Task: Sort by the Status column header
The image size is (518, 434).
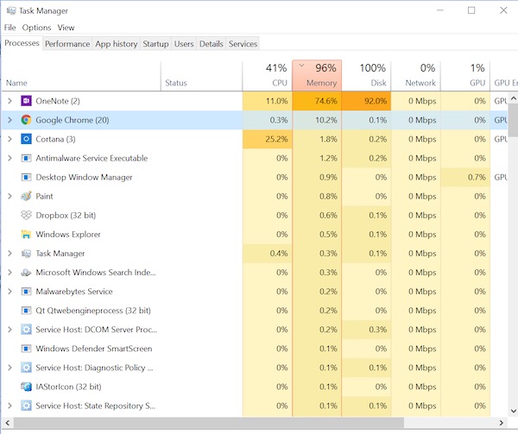Action: (x=201, y=76)
